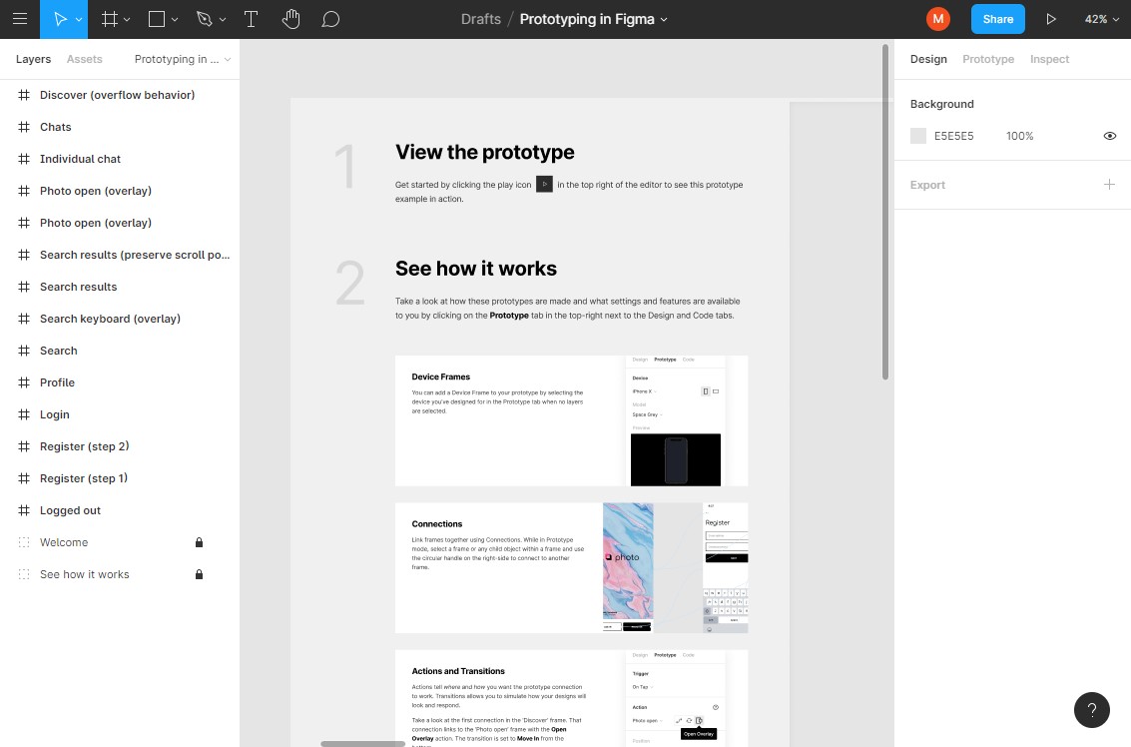Select Search keyboard (overlay) layer
This screenshot has height=747, width=1131.
119,319
